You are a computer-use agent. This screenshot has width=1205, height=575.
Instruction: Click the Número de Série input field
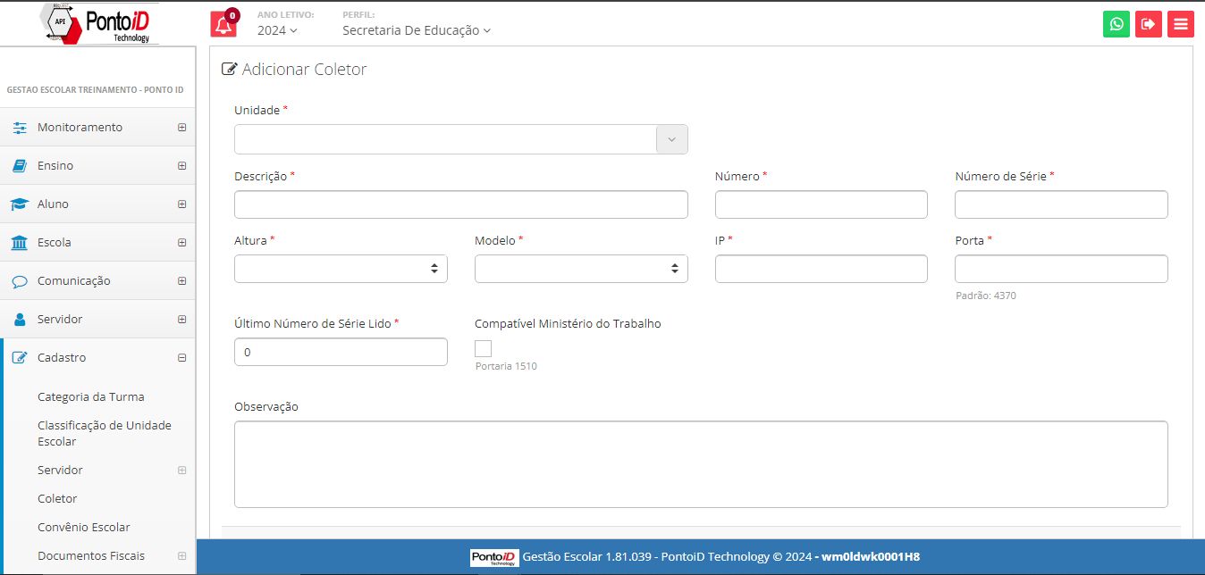pos(1061,204)
